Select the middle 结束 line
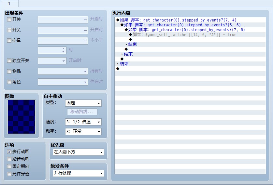Screen dimensions: 273x185 coord(190,54)
